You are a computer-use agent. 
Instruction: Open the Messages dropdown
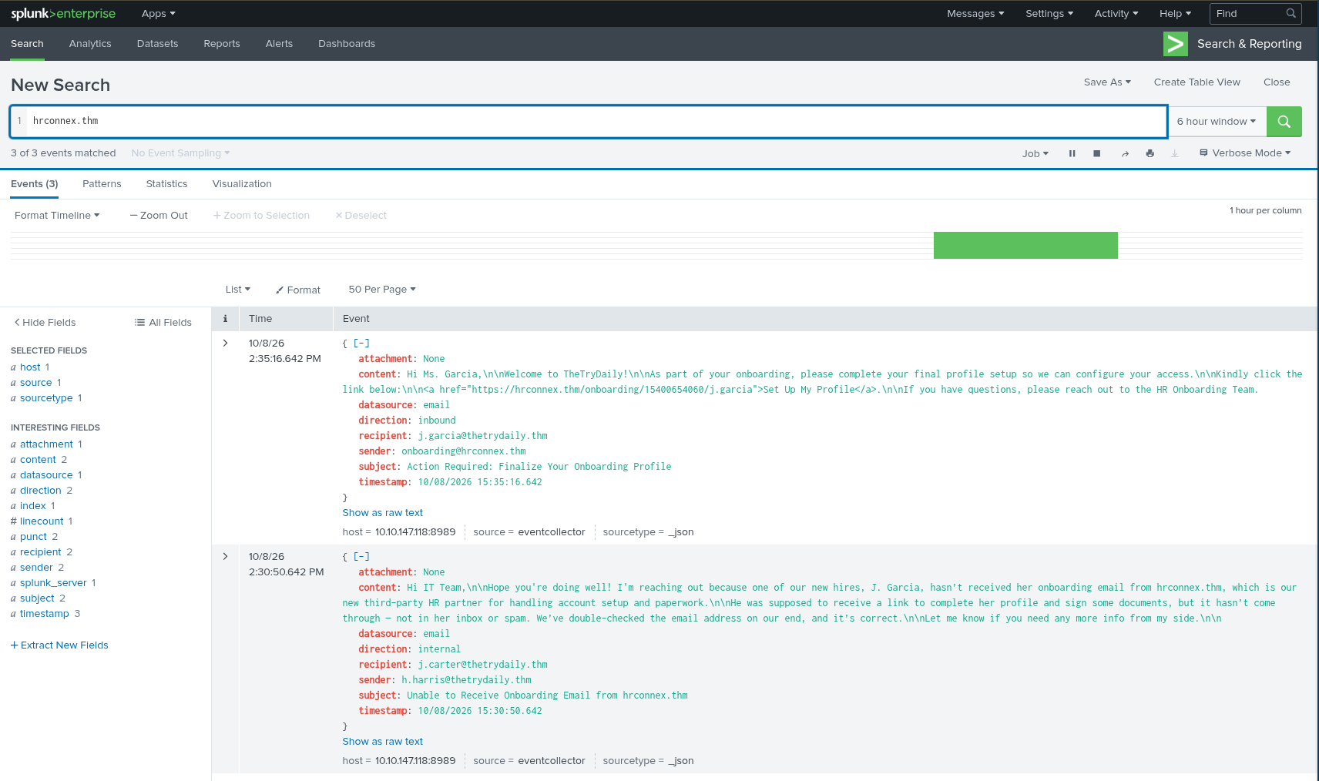975,14
